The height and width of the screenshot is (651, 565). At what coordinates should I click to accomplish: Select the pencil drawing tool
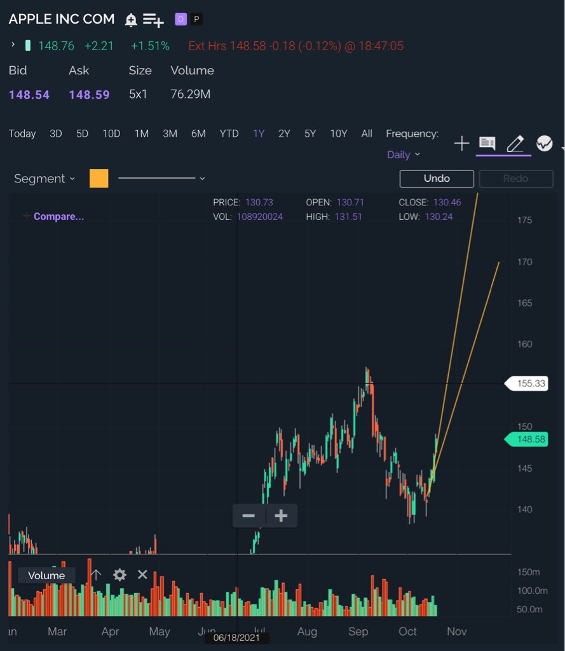tap(515, 144)
